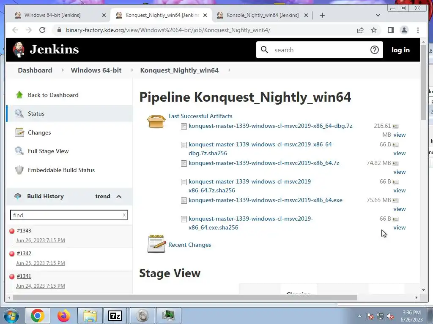Open the search help question-mark icon
433x324 pixels.
(375, 50)
